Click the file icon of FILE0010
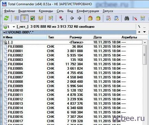Viewport: 149px width, 125px height. (x=5, y=90)
